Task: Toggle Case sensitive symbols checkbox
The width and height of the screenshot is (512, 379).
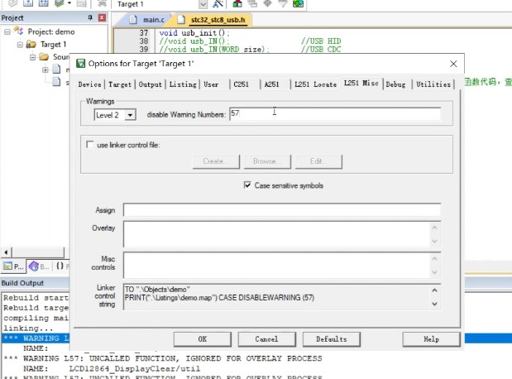Action: point(247,185)
